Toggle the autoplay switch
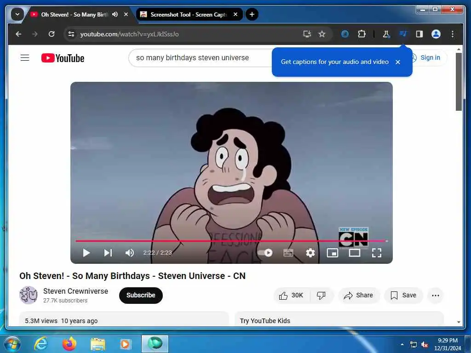 [265, 253]
